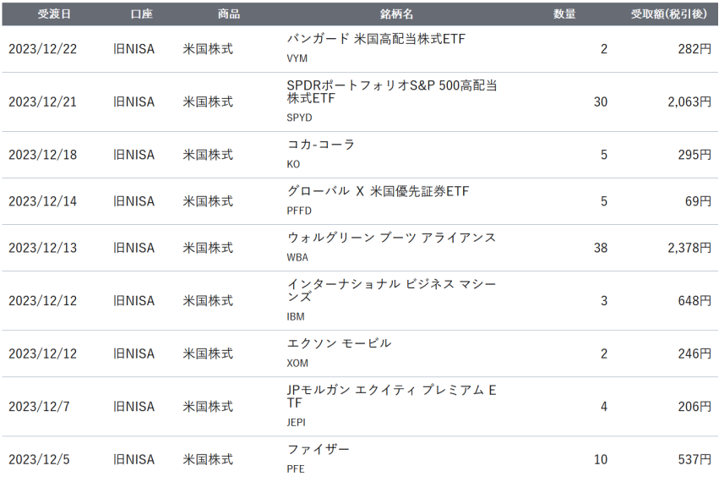Open the SPDRポートフォリオS&P 500高配当株式ETF entry

pos(391,92)
